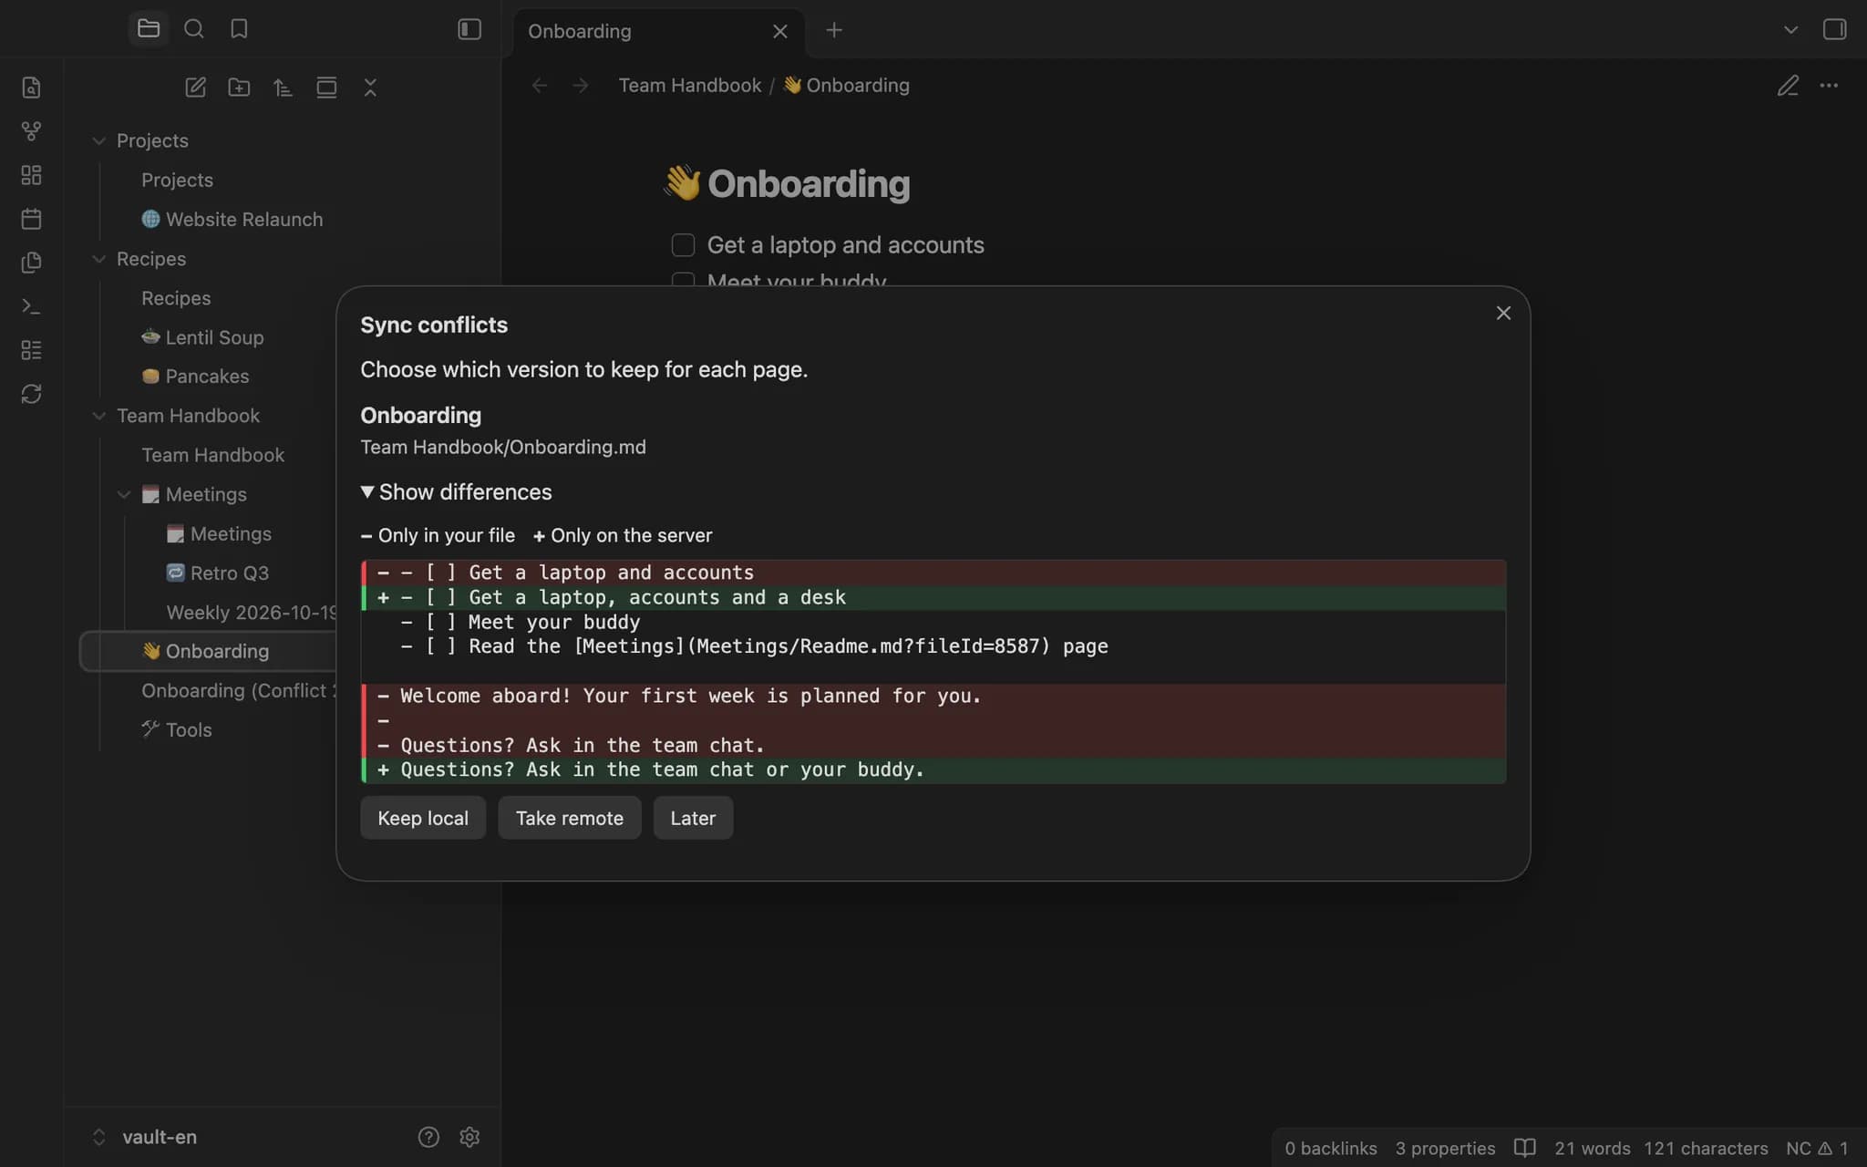Viewport: 1867px width, 1167px height.
Task: Create a new folder icon
Action: pyautogui.click(x=239, y=88)
